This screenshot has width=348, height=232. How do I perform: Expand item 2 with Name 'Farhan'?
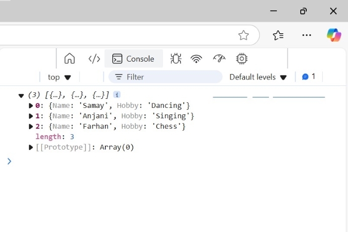[x=31, y=126]
